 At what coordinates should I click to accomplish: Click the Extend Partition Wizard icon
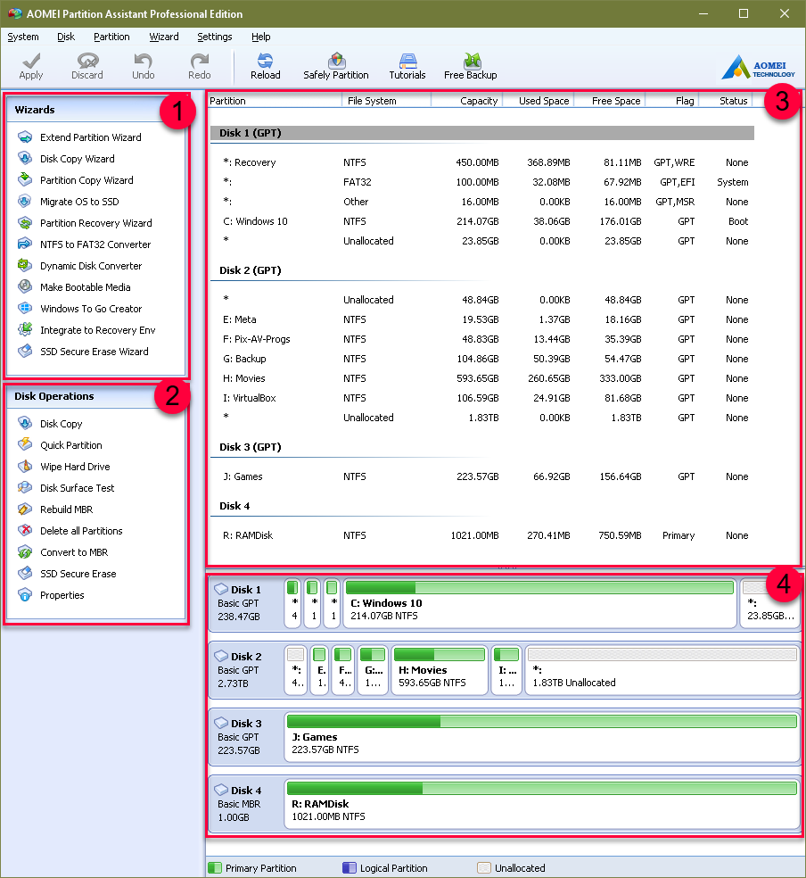click(25, 137)
